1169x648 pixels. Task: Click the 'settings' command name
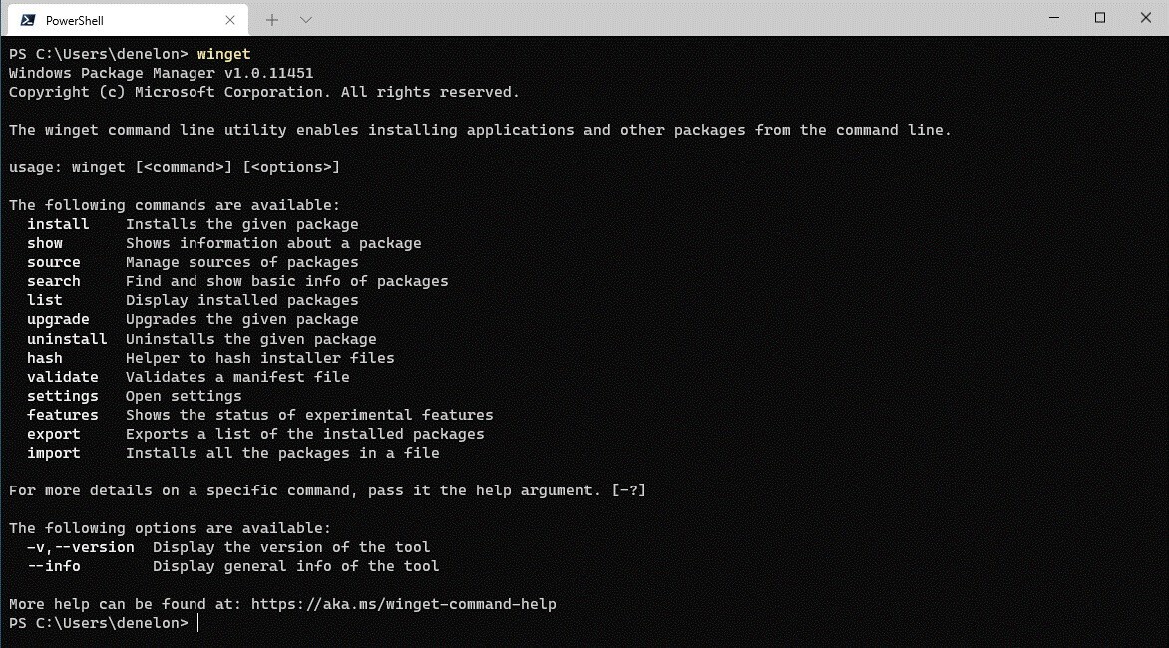click(x=63, y=396)
